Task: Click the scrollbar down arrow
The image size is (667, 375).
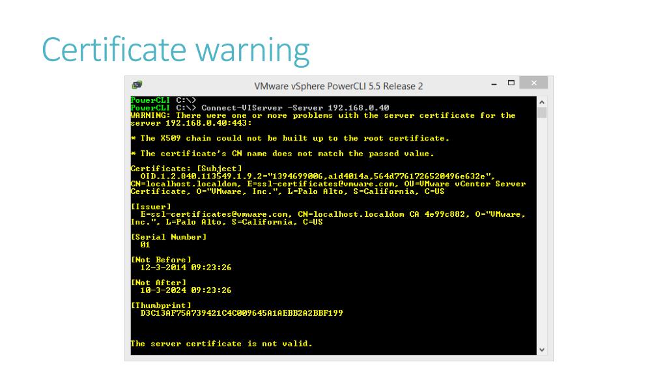Action: tap(542, 350)
